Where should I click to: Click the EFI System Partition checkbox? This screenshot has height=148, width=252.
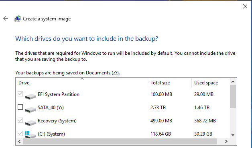pos(20,94)
